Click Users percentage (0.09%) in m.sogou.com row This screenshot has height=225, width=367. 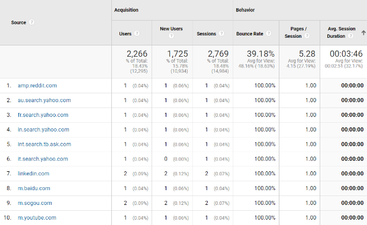(x=140, y=203)
